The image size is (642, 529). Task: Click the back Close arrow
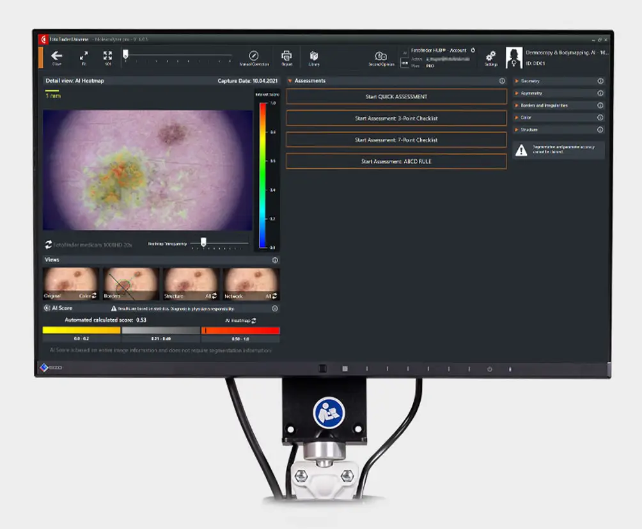tap(56, 56)
